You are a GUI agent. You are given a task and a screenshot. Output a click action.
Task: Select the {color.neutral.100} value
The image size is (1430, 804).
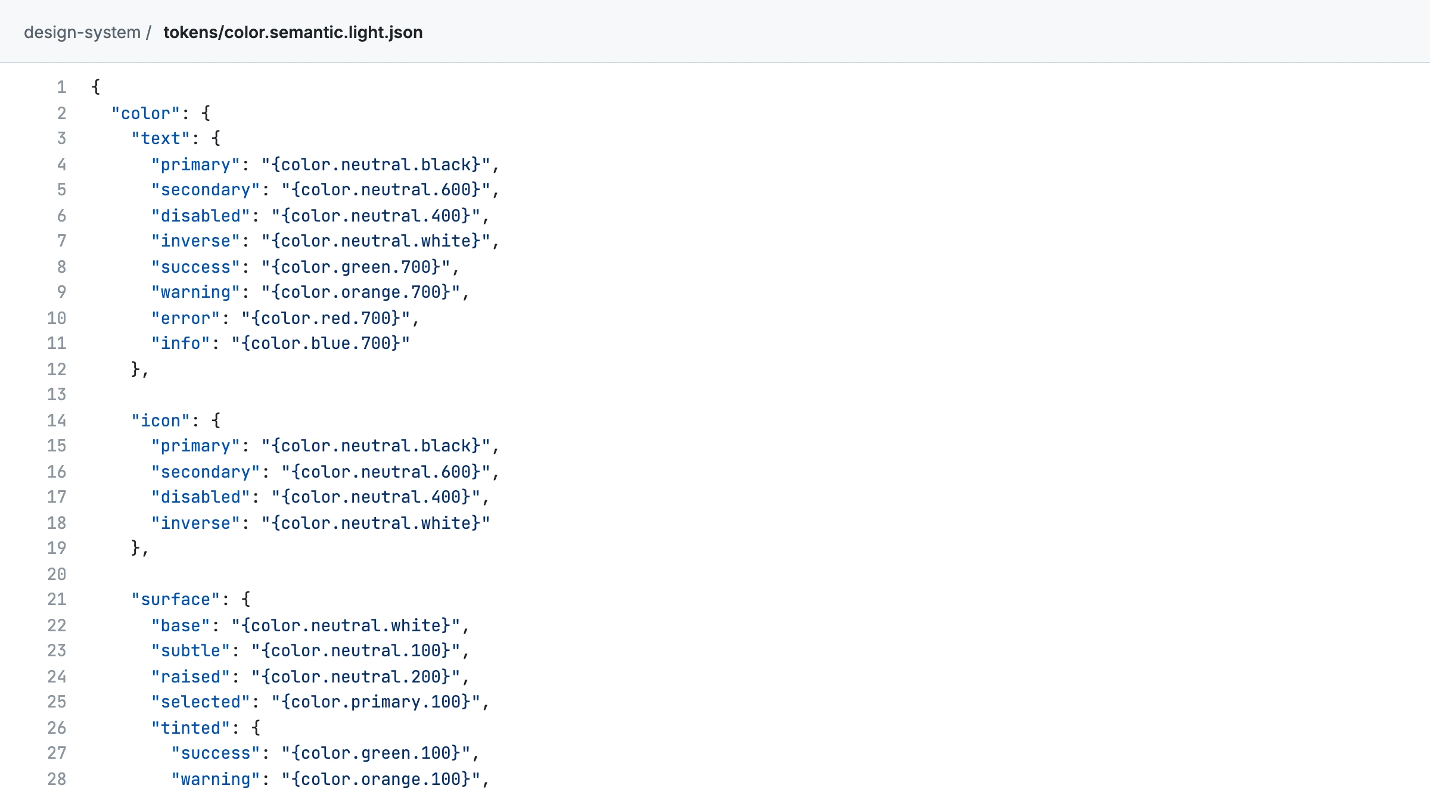pyautogui.click(x=356, y=651)
